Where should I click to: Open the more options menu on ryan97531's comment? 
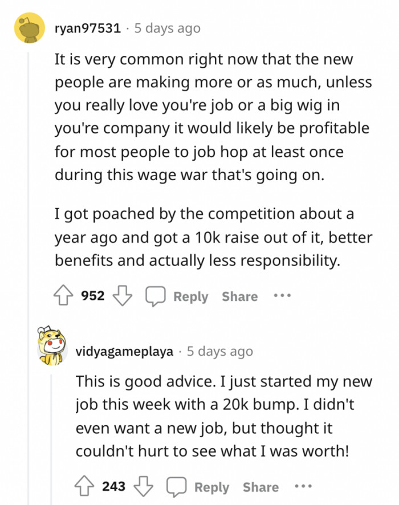pyautogui.click(x=282, y=296)
